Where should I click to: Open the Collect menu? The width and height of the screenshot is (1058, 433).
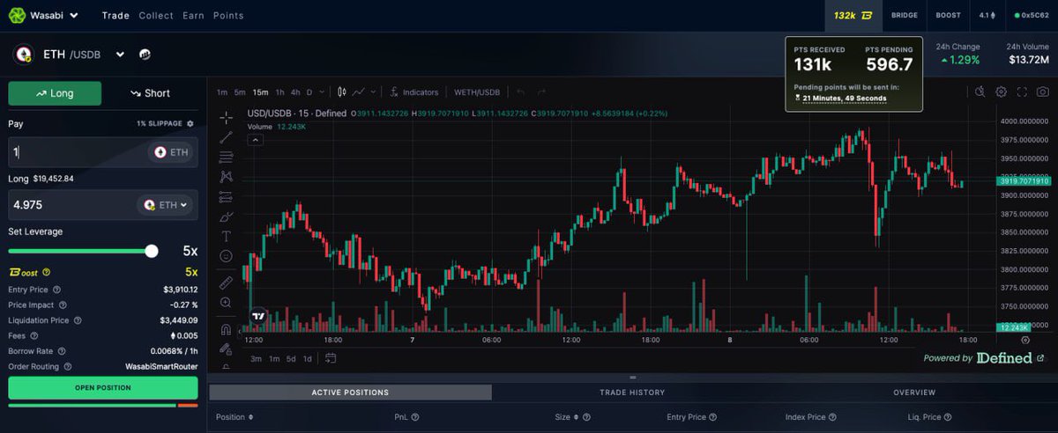click(x=156, y=16)
